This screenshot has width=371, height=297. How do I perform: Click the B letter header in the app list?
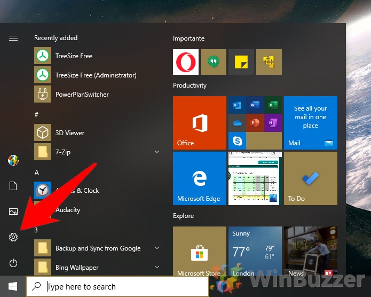[x=36, y=230]
